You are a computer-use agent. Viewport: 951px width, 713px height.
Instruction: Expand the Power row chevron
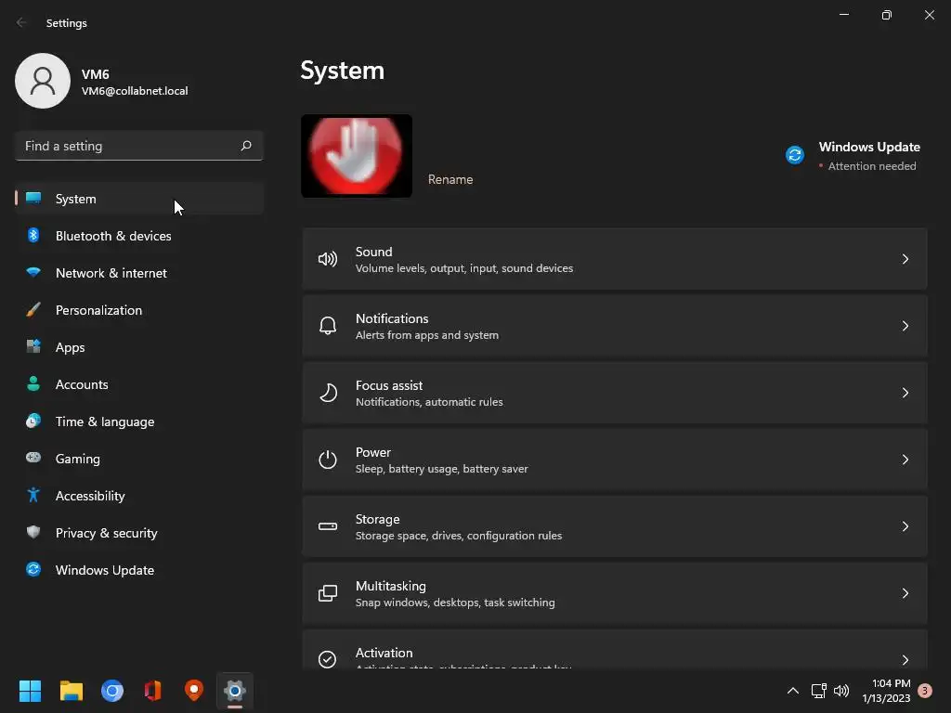coord(905,460)
